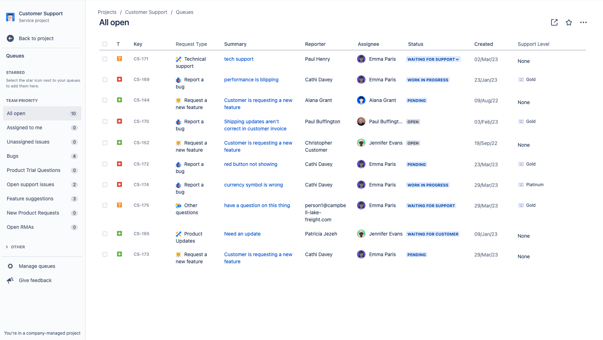The height and width of the screenshot is (340, 603).
Task: Open the three-dot more actions menu
Action: [x=583, y=22]
